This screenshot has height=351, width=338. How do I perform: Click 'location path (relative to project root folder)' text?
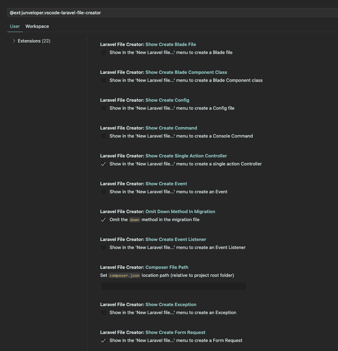[188, 275]
